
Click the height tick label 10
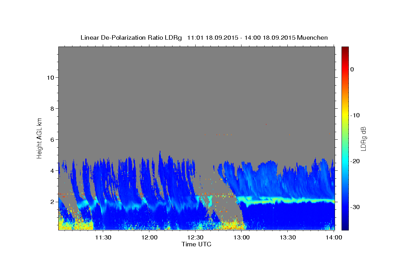pos(50,77)
